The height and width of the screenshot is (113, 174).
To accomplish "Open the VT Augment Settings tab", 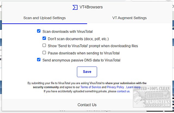I will click(x=129, y=18).
